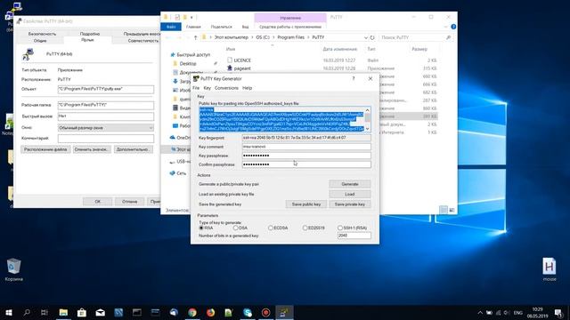Open File Explorer from the taskbar
The height and width of the screenshot is (320, 570).
point(63,312)
